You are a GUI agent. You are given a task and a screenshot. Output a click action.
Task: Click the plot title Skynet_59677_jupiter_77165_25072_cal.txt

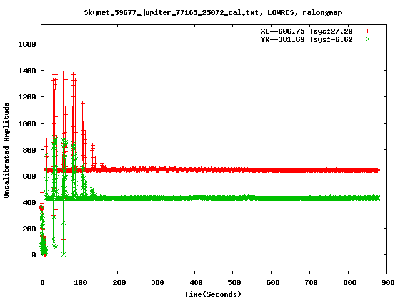172,12
